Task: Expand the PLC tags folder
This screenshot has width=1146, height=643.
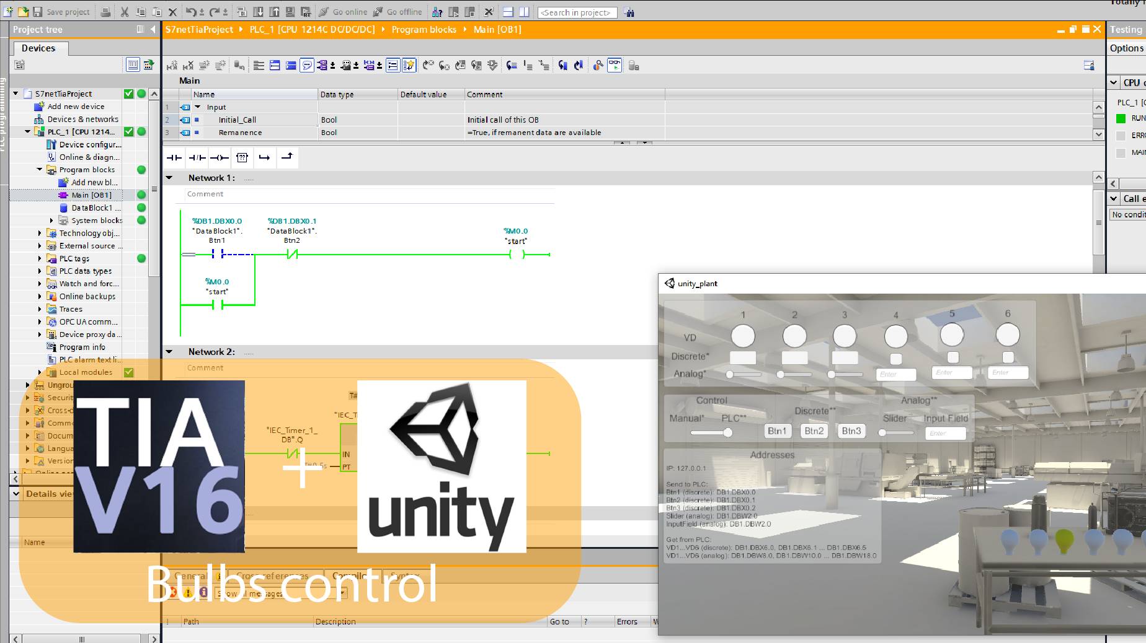Action: coord(40,258)
